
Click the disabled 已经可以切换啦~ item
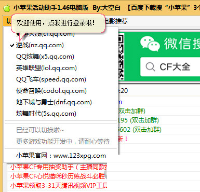[x=61, y=130]
